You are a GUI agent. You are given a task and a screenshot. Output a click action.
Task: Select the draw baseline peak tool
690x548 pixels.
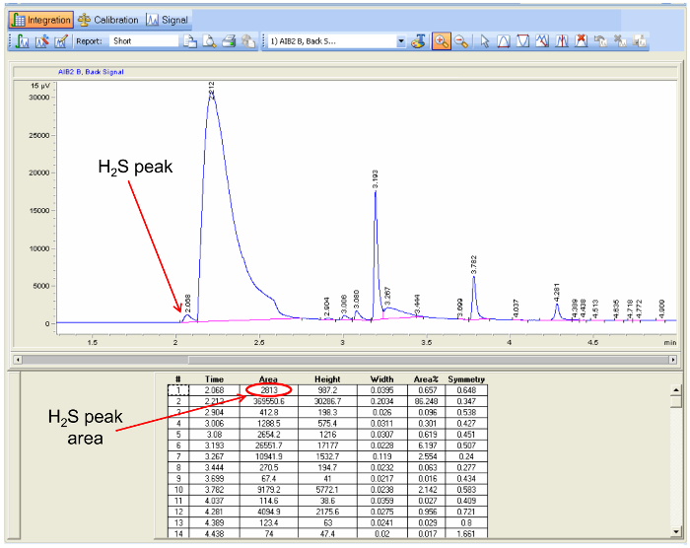[x=504, y=41]
